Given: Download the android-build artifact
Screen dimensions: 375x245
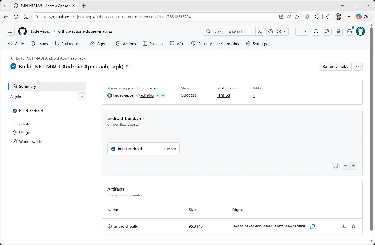Looking at the screenshot, I should tap(344, 226).
